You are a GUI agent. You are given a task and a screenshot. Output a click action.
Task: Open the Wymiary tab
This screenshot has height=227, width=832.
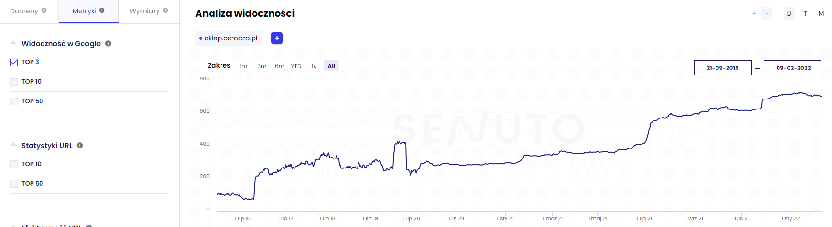144,11
